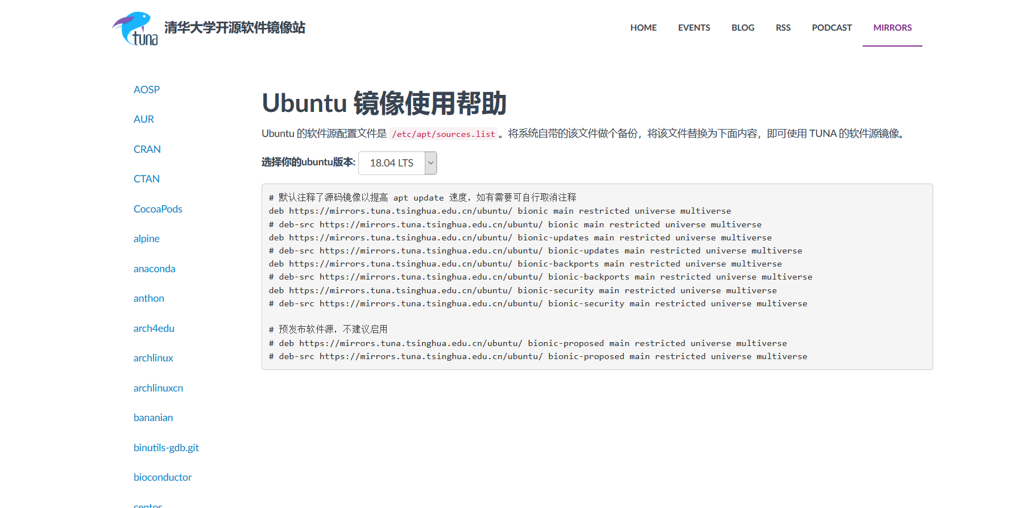Open AOSP mirror help
This screenshot has width=1031, height=508.
(147, 89)
